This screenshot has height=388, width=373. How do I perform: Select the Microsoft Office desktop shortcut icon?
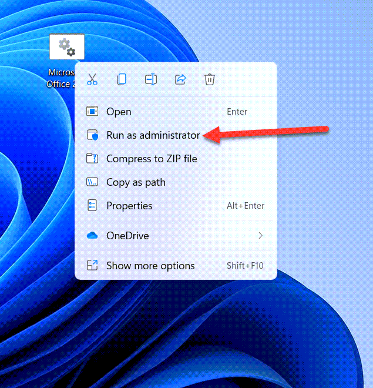click(66, 48)
